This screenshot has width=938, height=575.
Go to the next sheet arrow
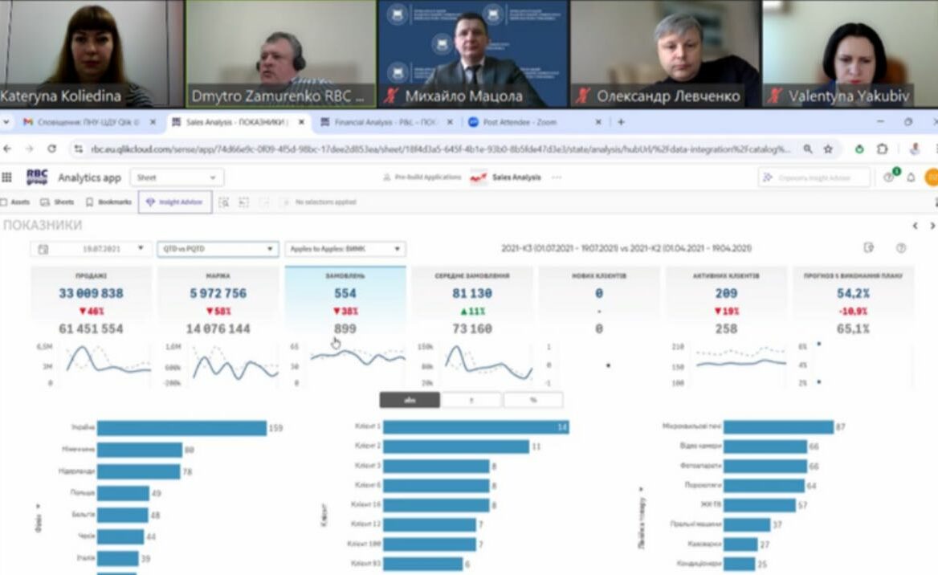pyautogui.click(x=932, y=226)
